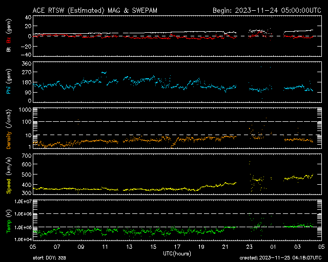Screen dimensions: 328x262
Task: Click the white 'Bt' axis label
Action: [x=9, y=49]
